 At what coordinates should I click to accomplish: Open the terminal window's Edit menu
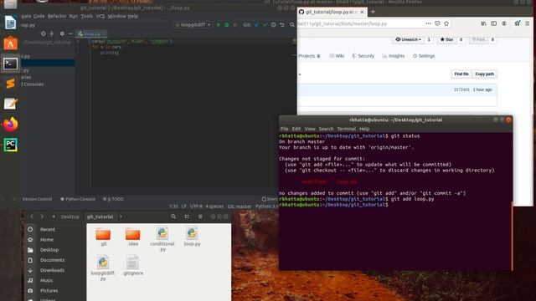296,129
